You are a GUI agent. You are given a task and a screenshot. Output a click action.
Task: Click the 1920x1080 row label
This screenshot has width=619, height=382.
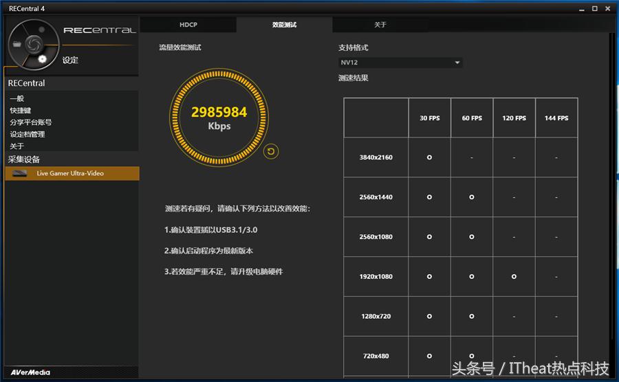[376, 277]
